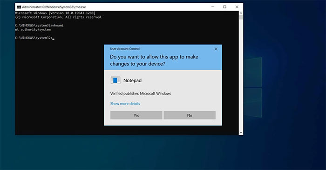This screenshot has width=326, height=170.
Task: Open the Show more details link
Action: [x=125, y=104]
